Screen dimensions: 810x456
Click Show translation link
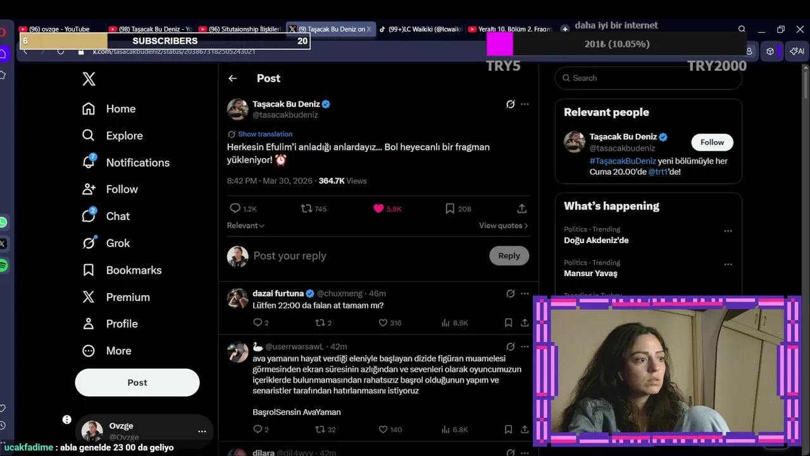click(x=265, y=134)
